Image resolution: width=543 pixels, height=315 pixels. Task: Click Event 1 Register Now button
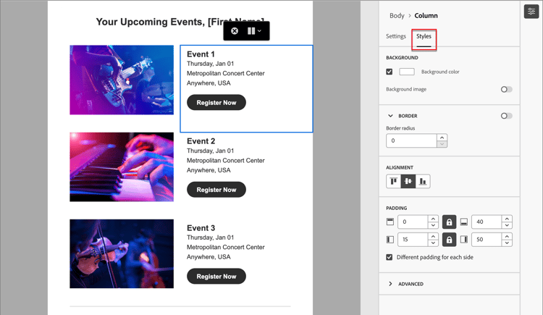coord(216,103)
